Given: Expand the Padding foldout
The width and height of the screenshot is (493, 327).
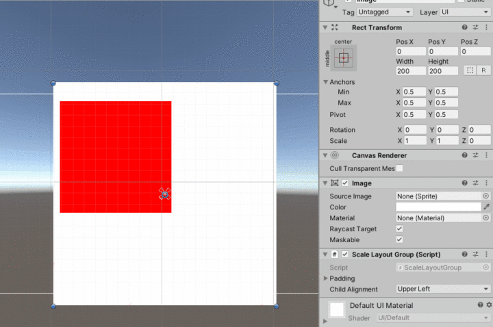Looking at the screenshot, I should pyautogui.click(x=326, y=278).
